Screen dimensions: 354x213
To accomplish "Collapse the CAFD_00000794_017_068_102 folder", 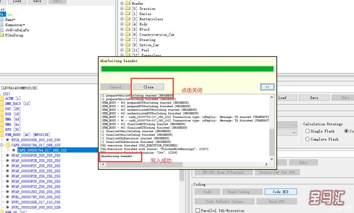I will (x=2, y=145).
